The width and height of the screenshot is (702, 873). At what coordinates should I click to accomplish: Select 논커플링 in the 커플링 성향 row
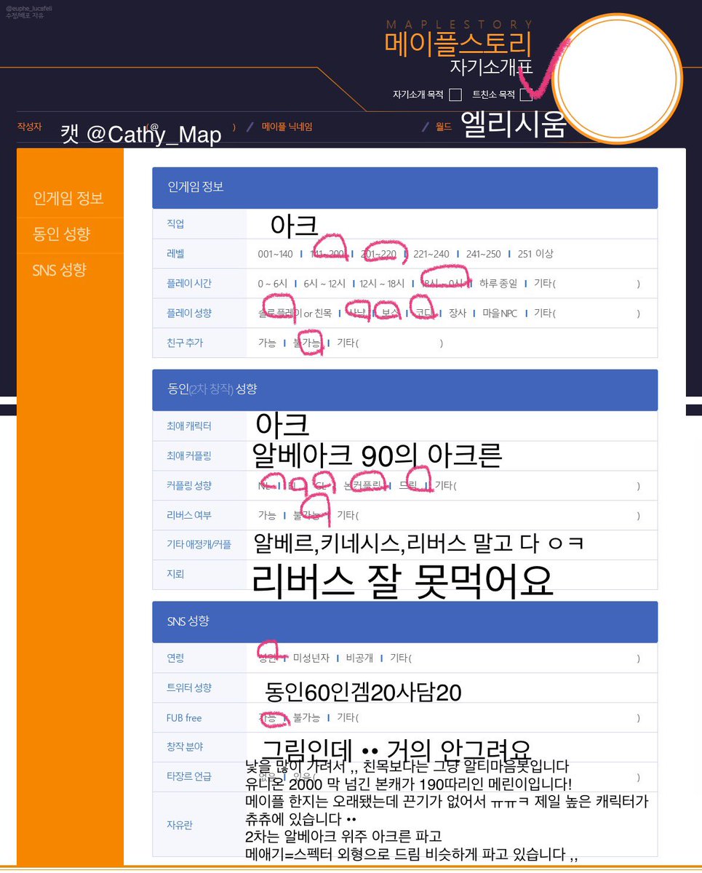coord(364,485)
